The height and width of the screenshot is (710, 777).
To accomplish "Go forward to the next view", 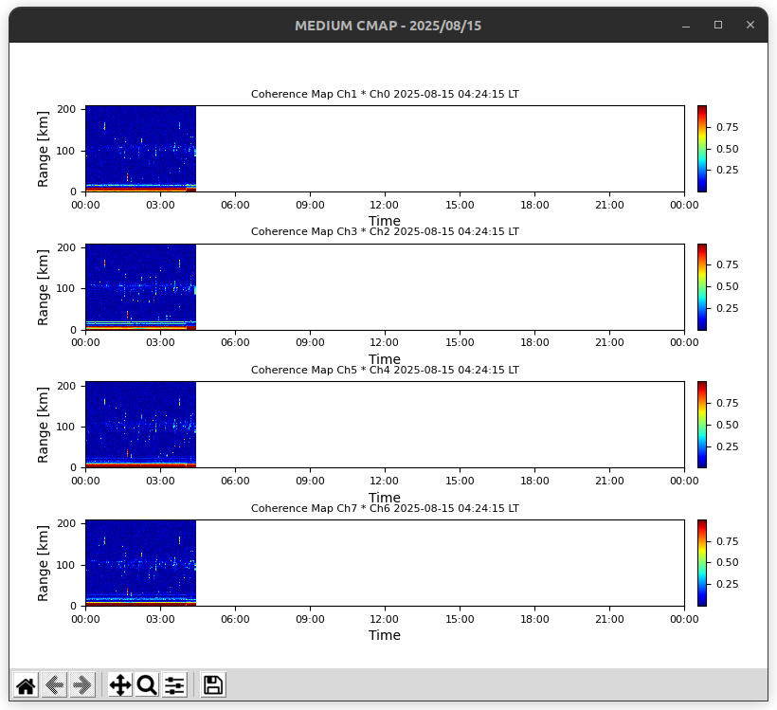I will (x=82, y=685).
